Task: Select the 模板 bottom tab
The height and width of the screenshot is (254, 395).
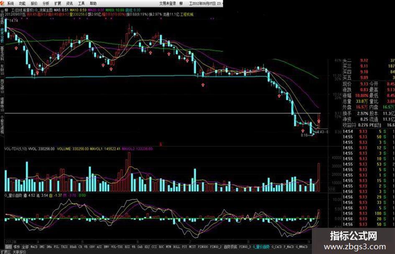Action: pyautogui.click(x=17, y=247)
